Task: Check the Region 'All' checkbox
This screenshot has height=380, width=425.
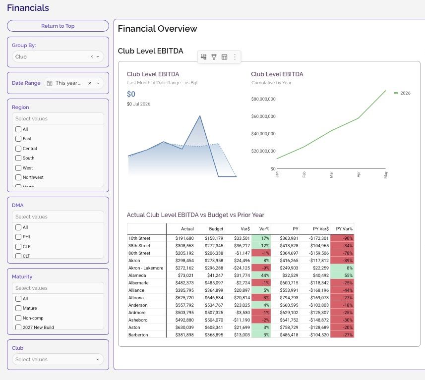Action: click(x=18, y=129)
